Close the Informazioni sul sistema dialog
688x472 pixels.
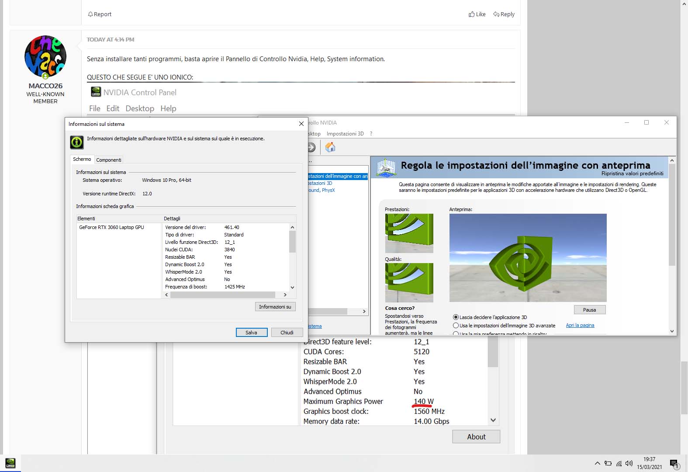point(301,124)
